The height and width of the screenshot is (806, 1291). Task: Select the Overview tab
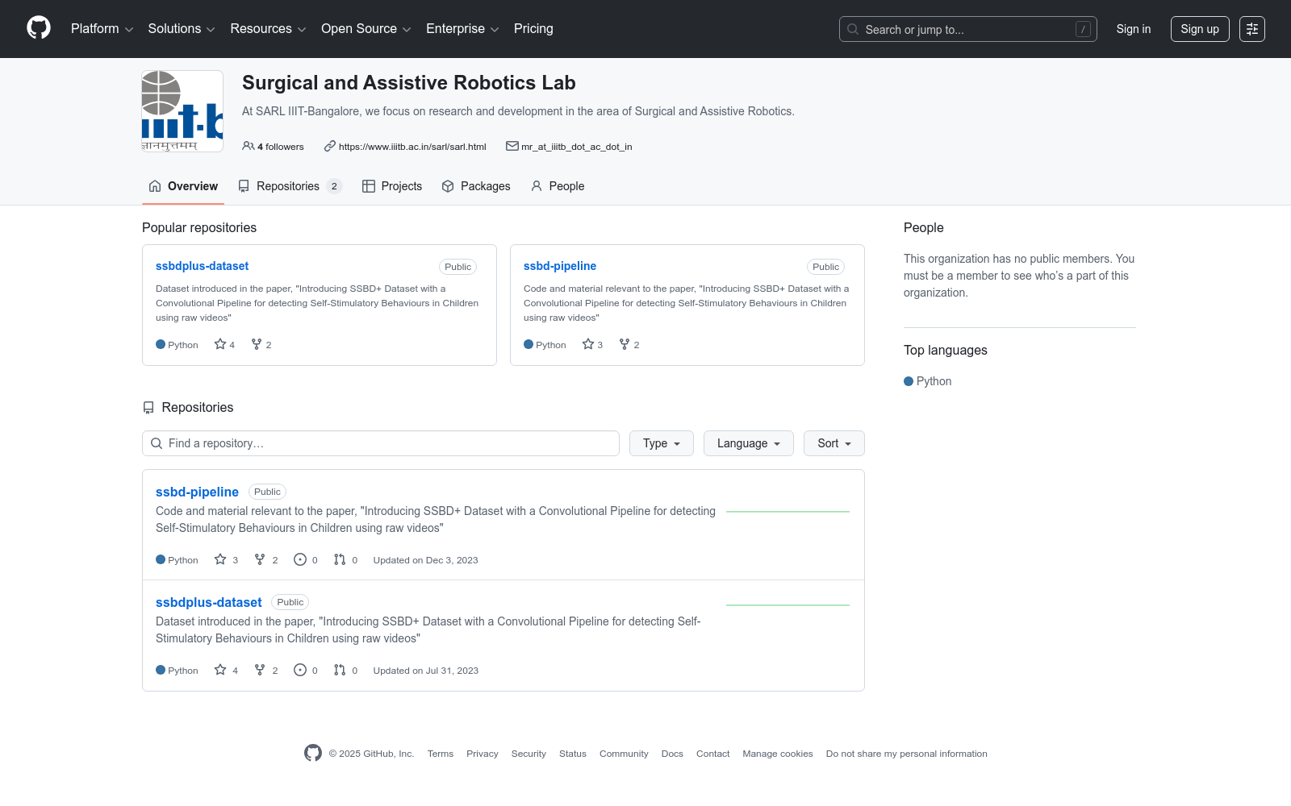tap(183, 186)
